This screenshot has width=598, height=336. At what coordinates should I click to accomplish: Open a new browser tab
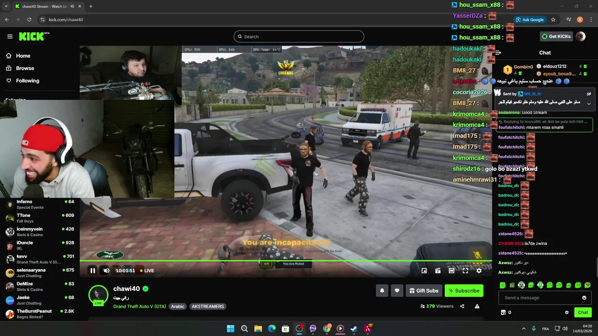pyautogui.click(x=91, y=7)
